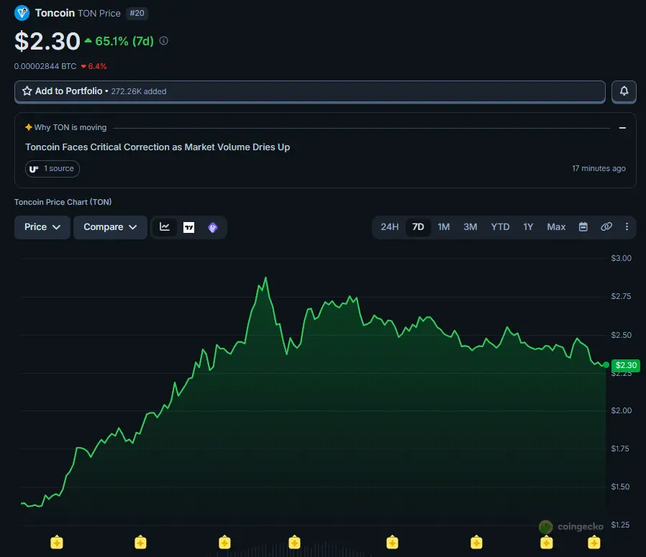Click the first yellow news marker below chart
The image size is (646, 557).
point(57,542)
